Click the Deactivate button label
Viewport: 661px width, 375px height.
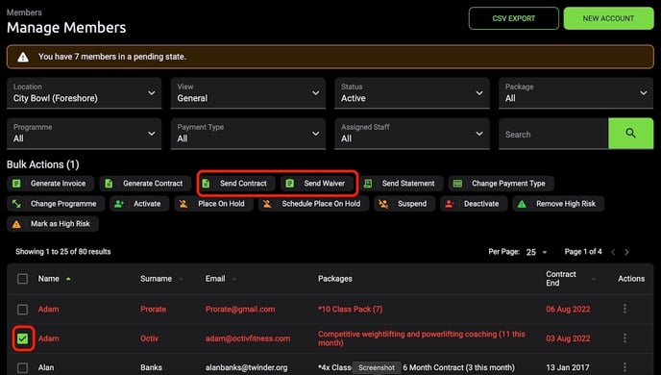[481, 204]
